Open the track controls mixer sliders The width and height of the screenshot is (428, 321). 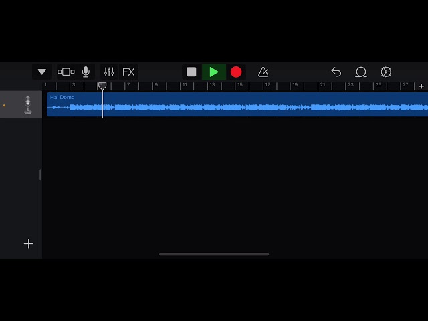click(109, 72)
